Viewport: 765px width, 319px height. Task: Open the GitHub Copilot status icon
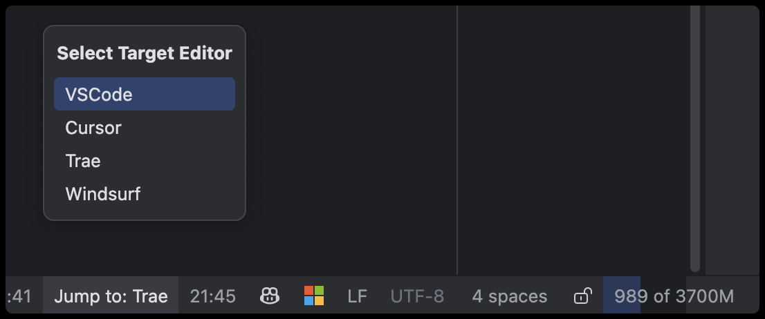(x=269, y=296)
